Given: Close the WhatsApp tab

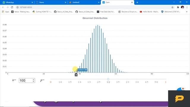Looking at the screenshot, I should [x=32, y=2].
